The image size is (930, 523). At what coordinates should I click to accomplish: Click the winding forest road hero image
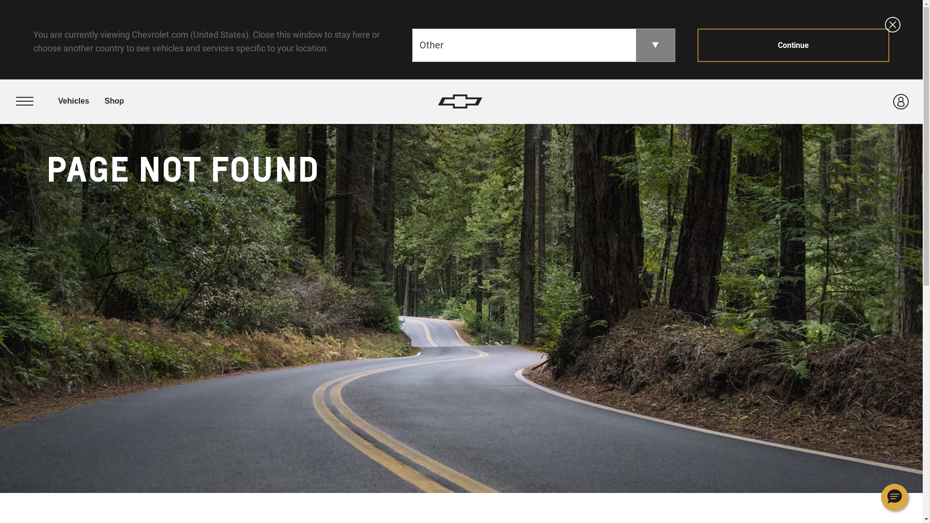(461, 308)
